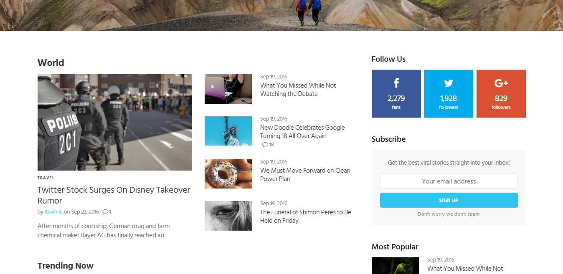Open 'The Funeral of Shimon Peres' headline
This screenshot has height=274, width=563.
[305, 216]
